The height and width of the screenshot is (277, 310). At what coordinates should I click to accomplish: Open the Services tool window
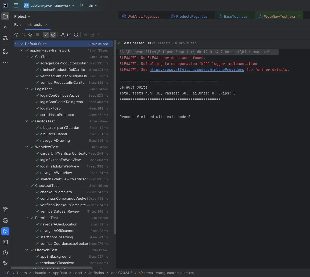click(x=5, y=220)
